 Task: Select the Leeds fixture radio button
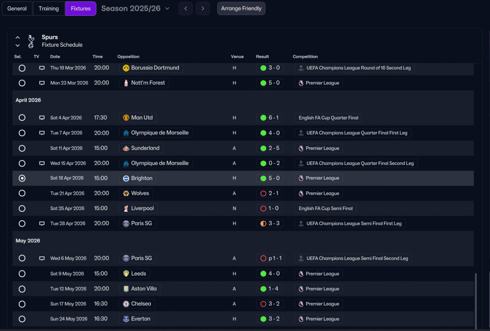coord(22,274)
